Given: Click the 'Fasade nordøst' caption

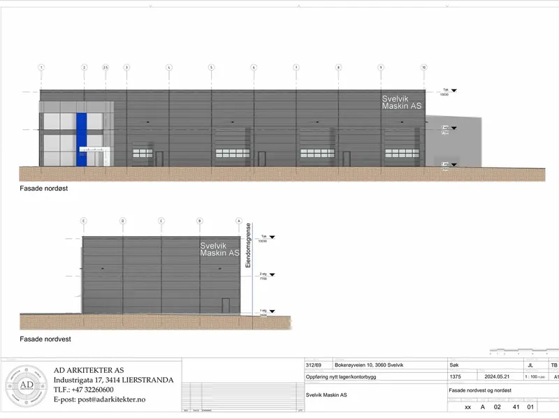Looking at the screenshot, I should (x=44, y=189).
